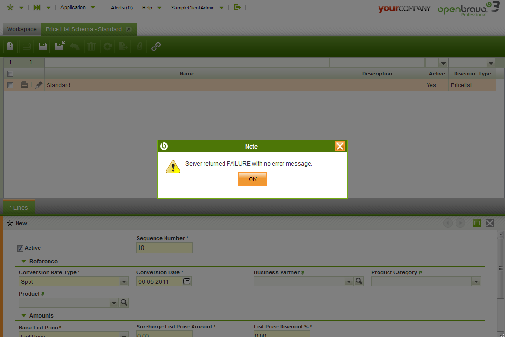Open form view icon on Standard row
Viewport: 505px width, 337px height.
(24, 85)
